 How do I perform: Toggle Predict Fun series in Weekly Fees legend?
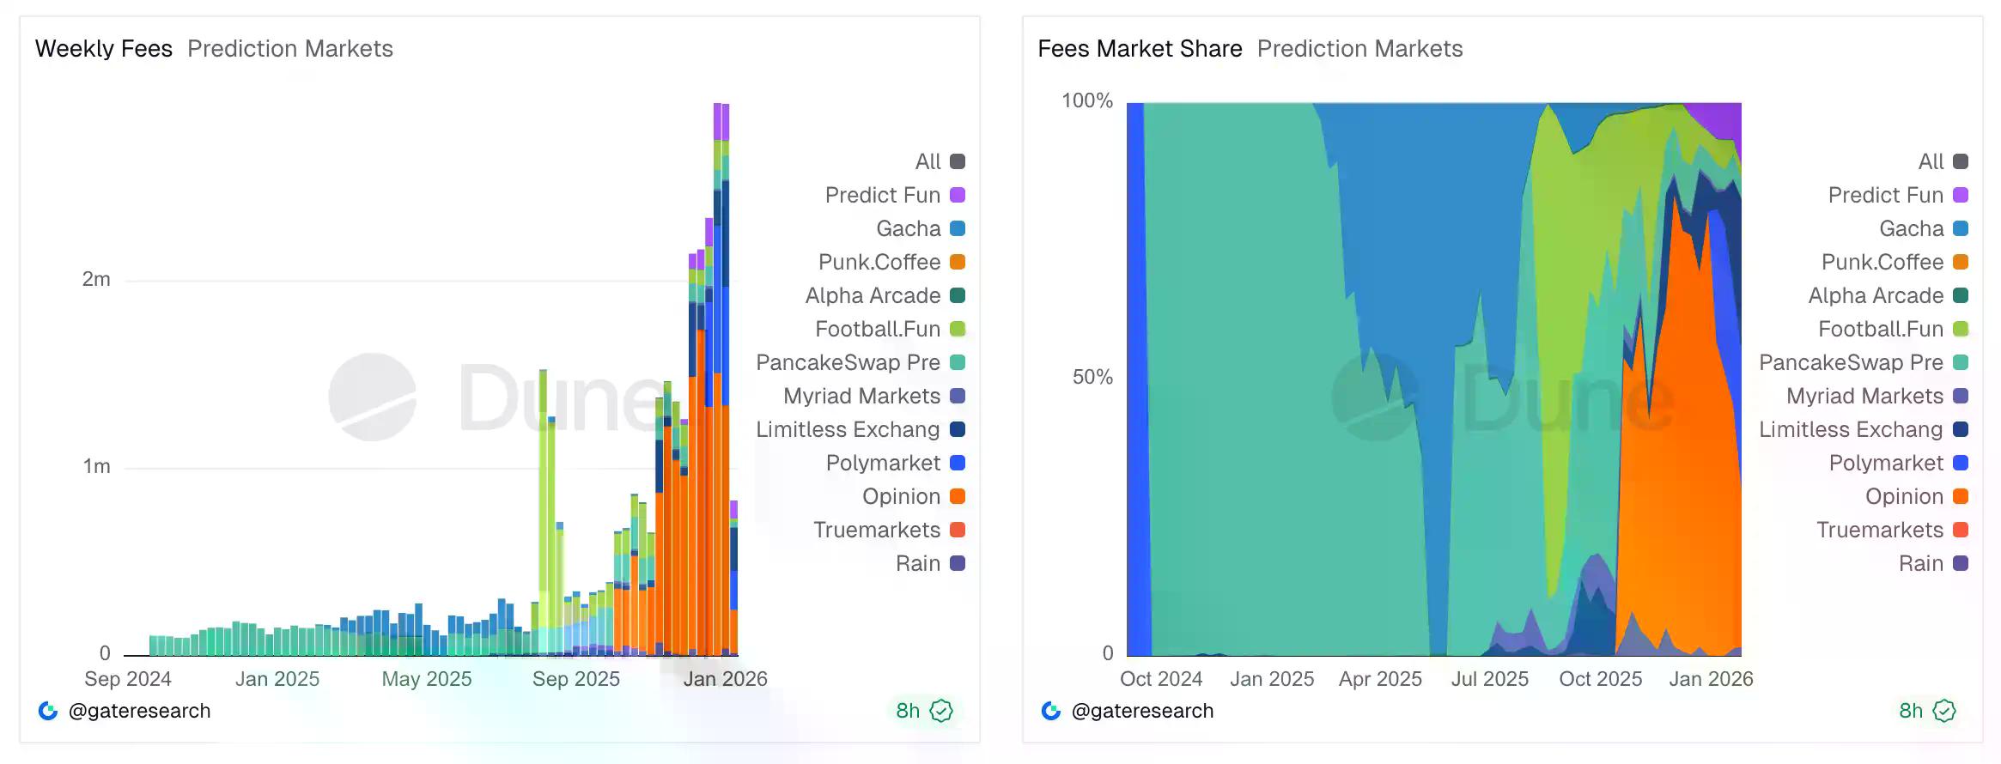(883, 195)
